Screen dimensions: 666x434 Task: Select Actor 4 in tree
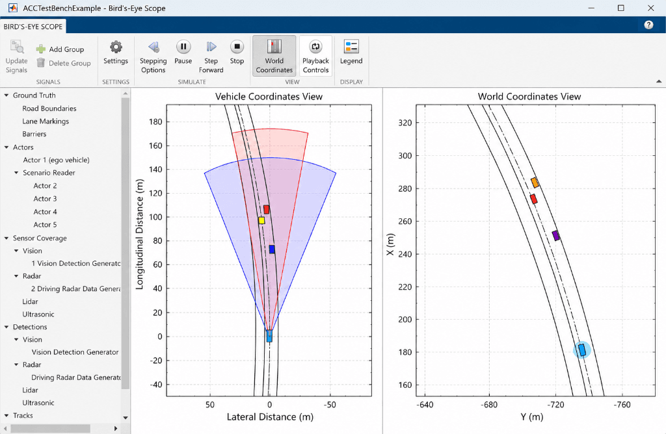pos(45,212)
